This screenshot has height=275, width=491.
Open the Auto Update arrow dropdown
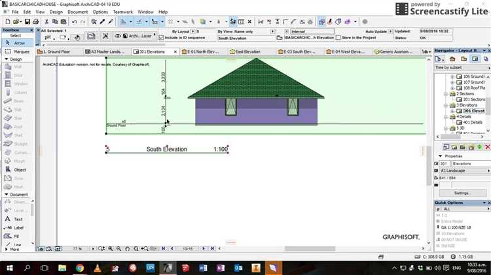coord(390,31)
